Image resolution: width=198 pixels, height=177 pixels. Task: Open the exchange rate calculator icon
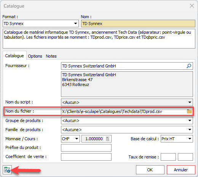(107, 139)
